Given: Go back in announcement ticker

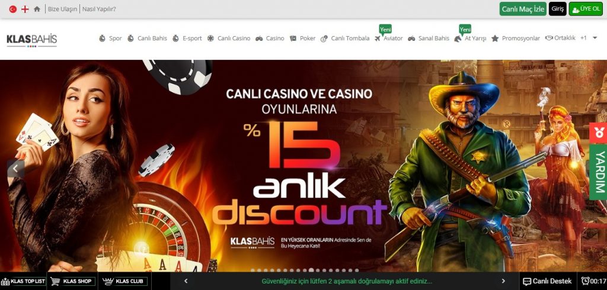Looking at the screenshot, I should click(x=186, y=281).
